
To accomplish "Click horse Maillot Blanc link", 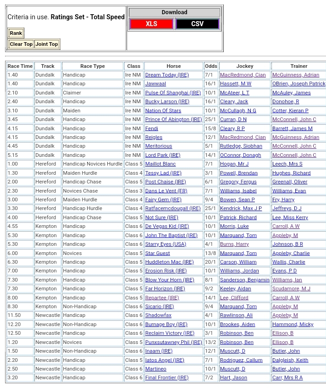I will point(160,164).
